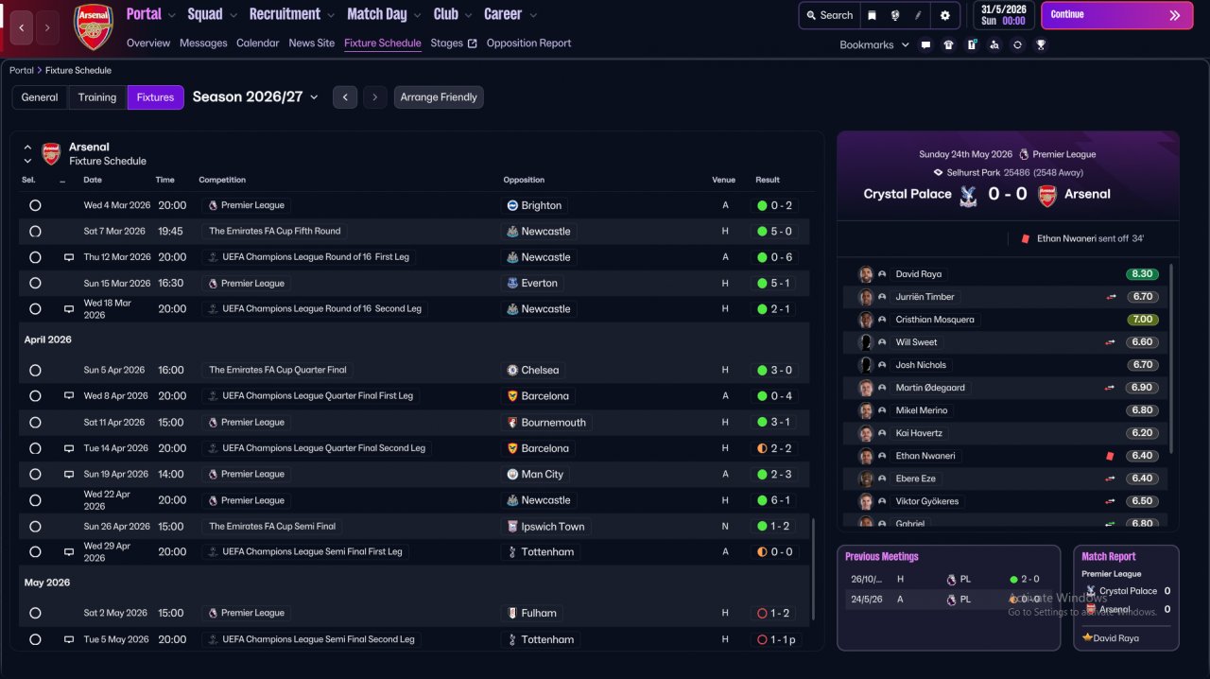This screenshot has height=679, width=1210.
Task: Open the competitions trophy shortcut
Action: point(1041,44)
